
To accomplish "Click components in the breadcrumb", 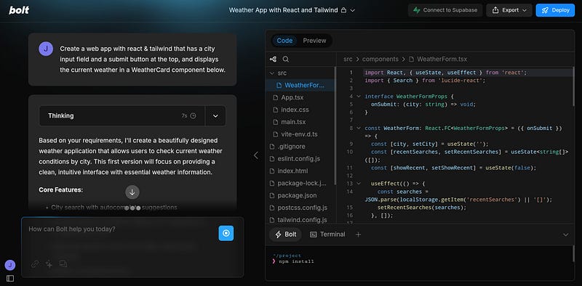I will point(380,60).
